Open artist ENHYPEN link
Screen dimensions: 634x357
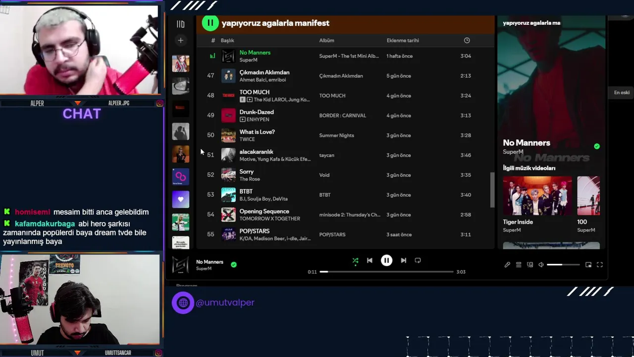point(258,119)
